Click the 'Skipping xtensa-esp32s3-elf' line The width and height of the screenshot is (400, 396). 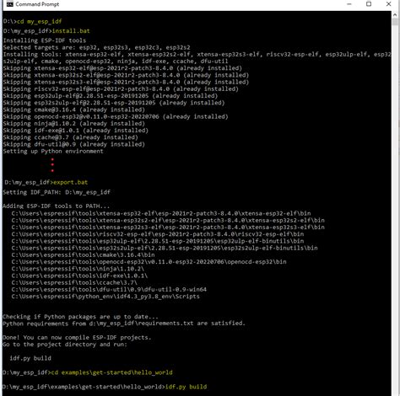126,82
